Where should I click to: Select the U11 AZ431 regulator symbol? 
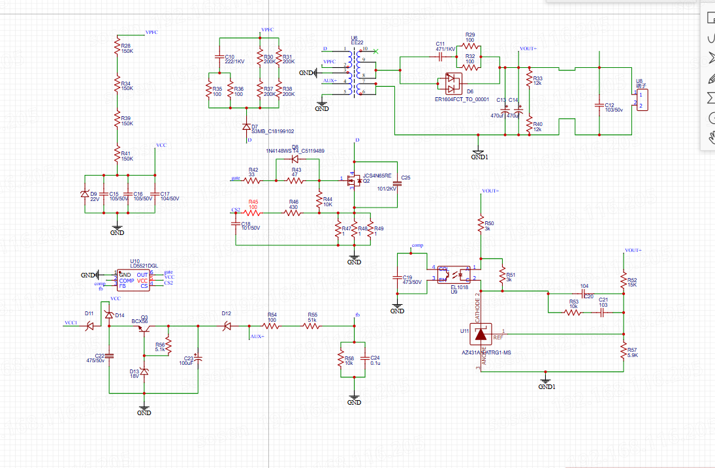tap(482, 334)
